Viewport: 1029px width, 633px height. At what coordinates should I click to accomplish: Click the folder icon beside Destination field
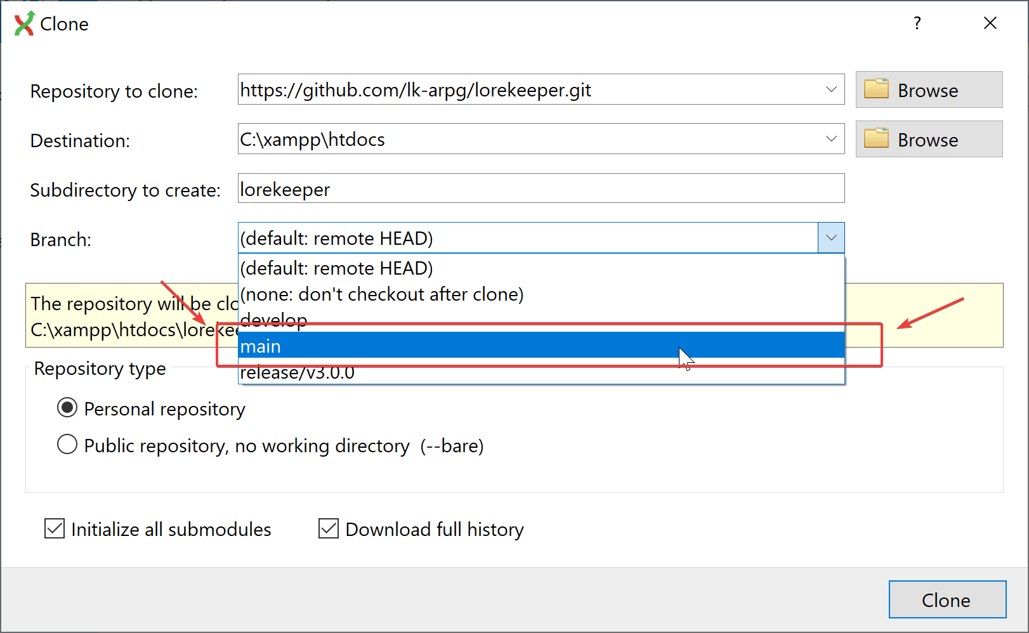(876, 139)
